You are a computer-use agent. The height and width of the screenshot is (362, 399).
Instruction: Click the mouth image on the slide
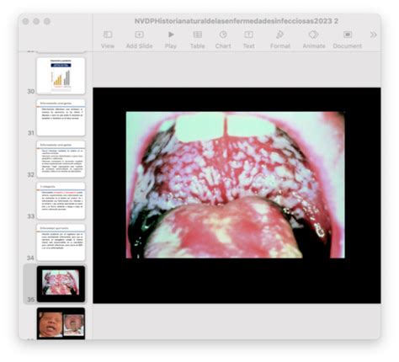[x=236, y=184]
